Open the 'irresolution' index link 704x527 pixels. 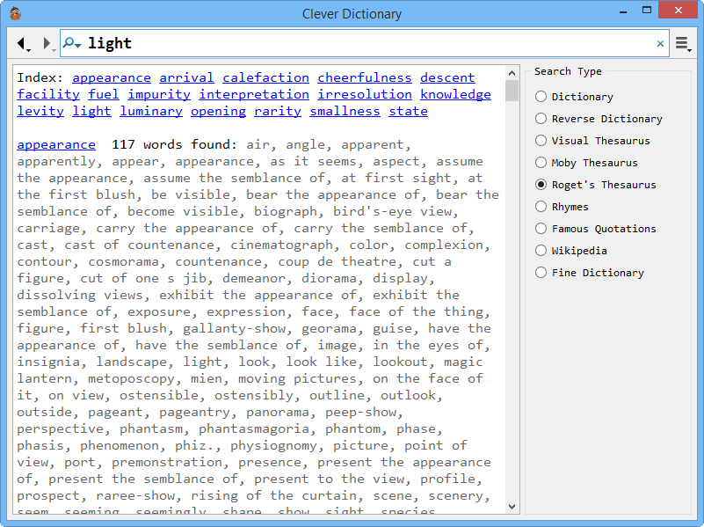(365, 94)
